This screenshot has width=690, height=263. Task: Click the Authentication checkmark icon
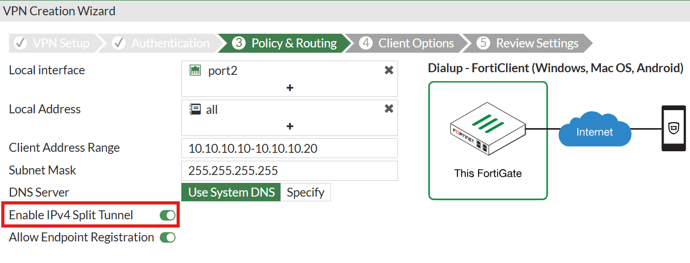pyautogui.click(x=119, y=43)
